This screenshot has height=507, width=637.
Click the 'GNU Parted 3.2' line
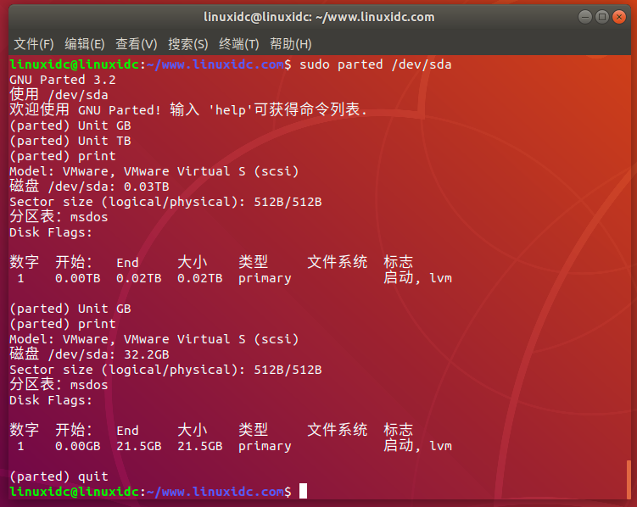click(x=63, y=80)
